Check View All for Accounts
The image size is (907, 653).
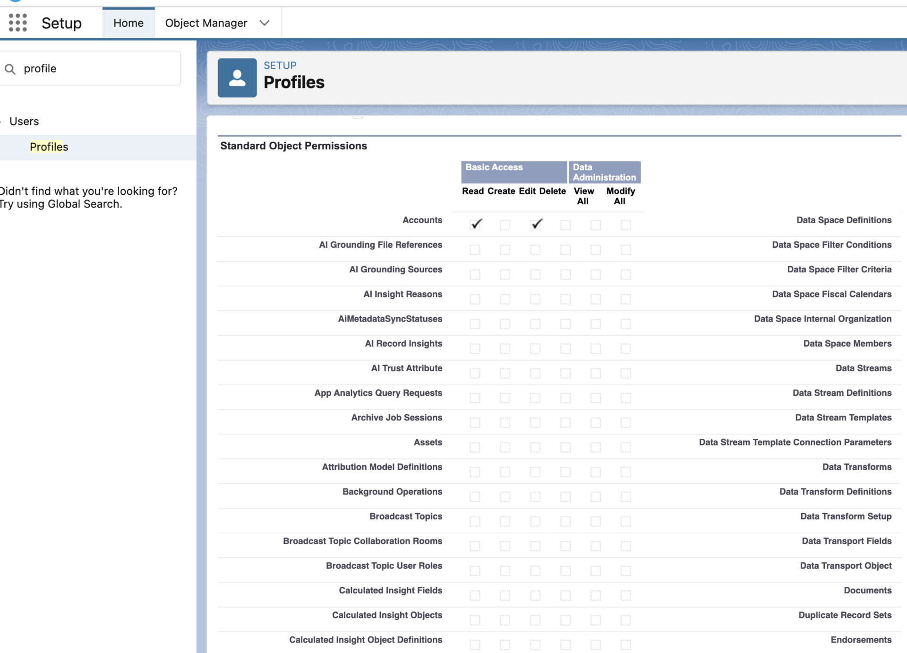(596, 225)
